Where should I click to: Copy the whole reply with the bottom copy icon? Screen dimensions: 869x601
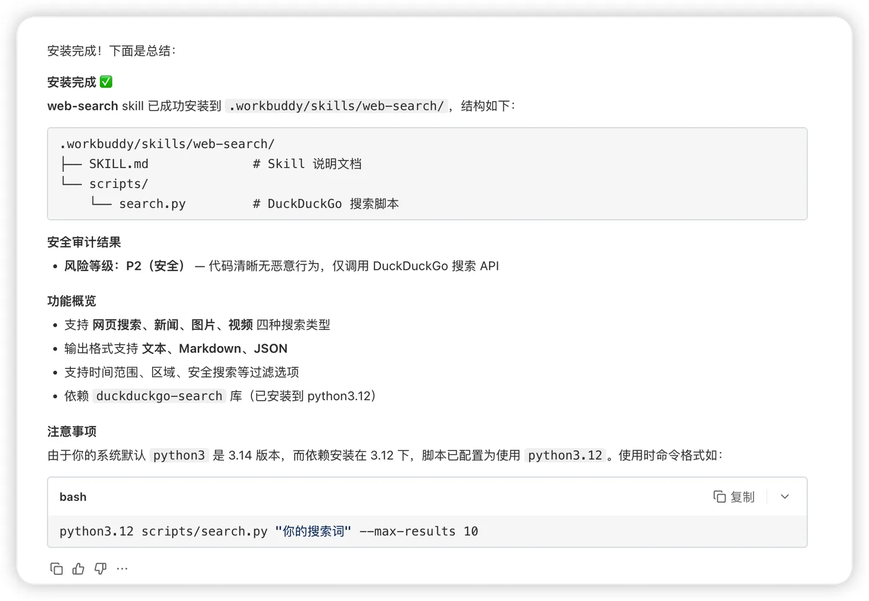(x=56, y=569)
